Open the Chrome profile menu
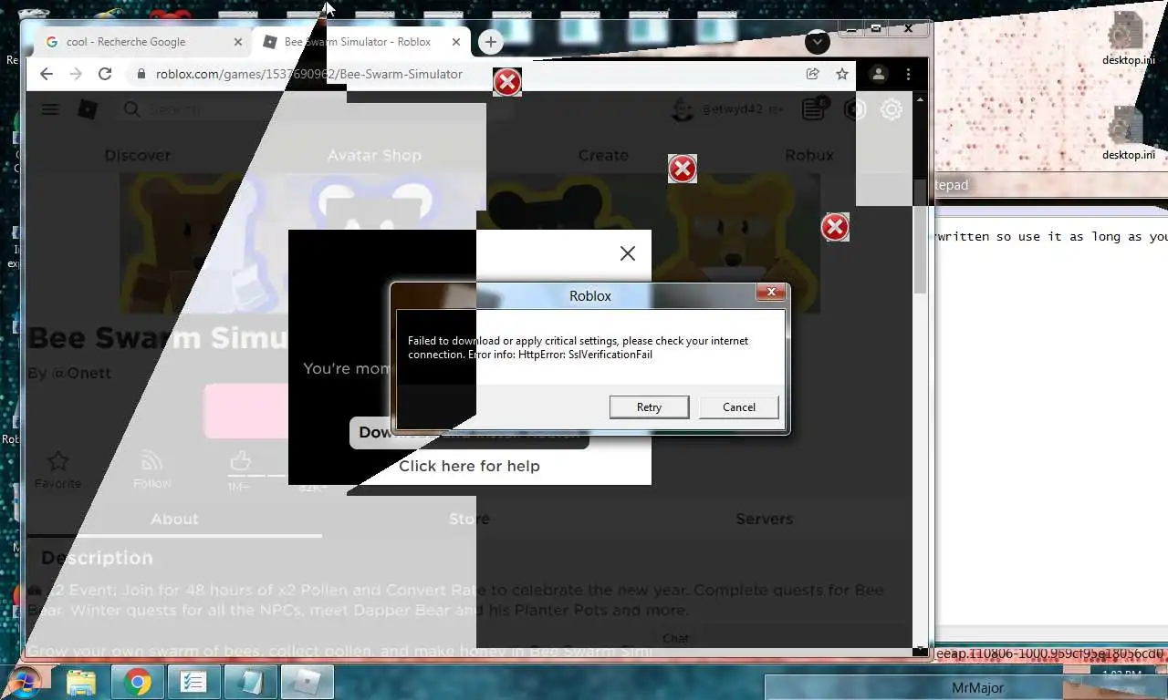Viewport: 1168px width, 700px height. 878,74
